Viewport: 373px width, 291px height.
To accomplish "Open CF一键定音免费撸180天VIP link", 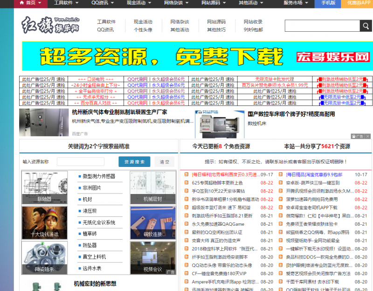I will point(219,273).
